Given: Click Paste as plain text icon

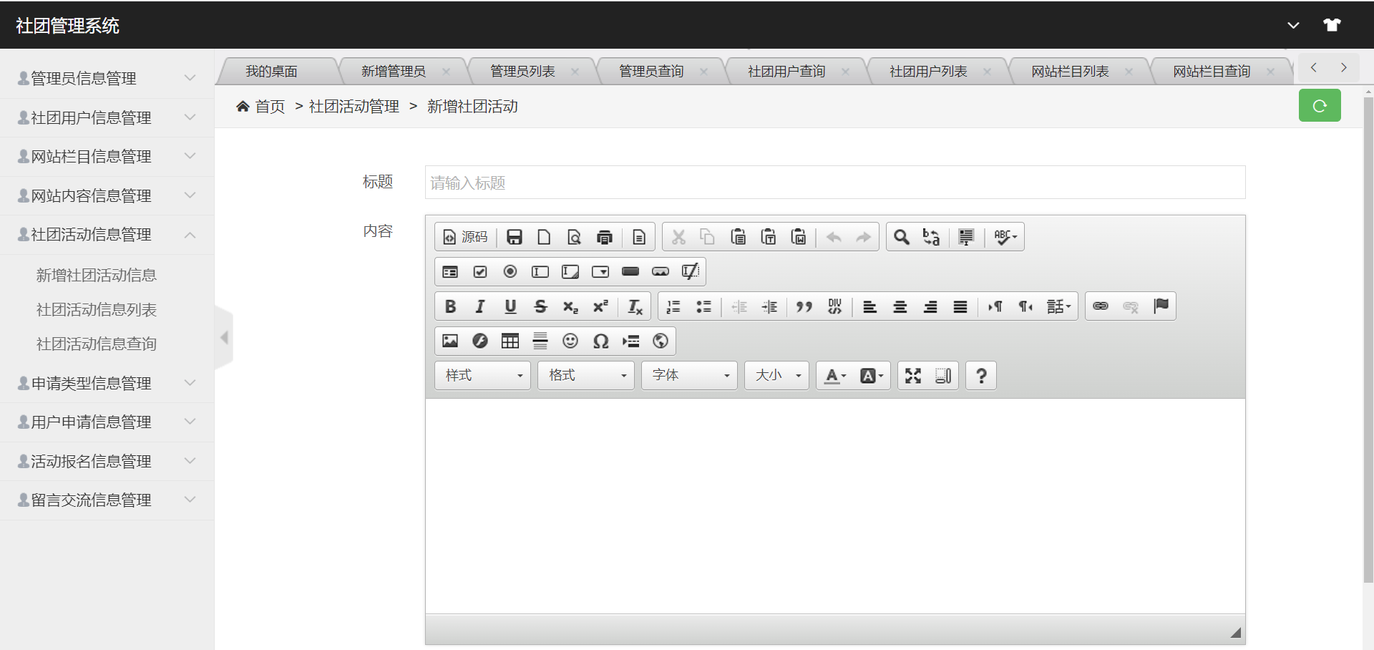Looking at the screenshot, I should pyautogui.click(x=769, y=237).
